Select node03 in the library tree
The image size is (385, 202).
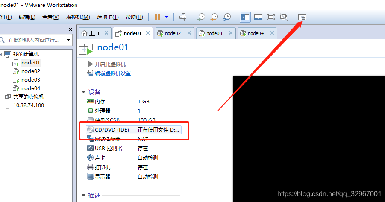30,80
